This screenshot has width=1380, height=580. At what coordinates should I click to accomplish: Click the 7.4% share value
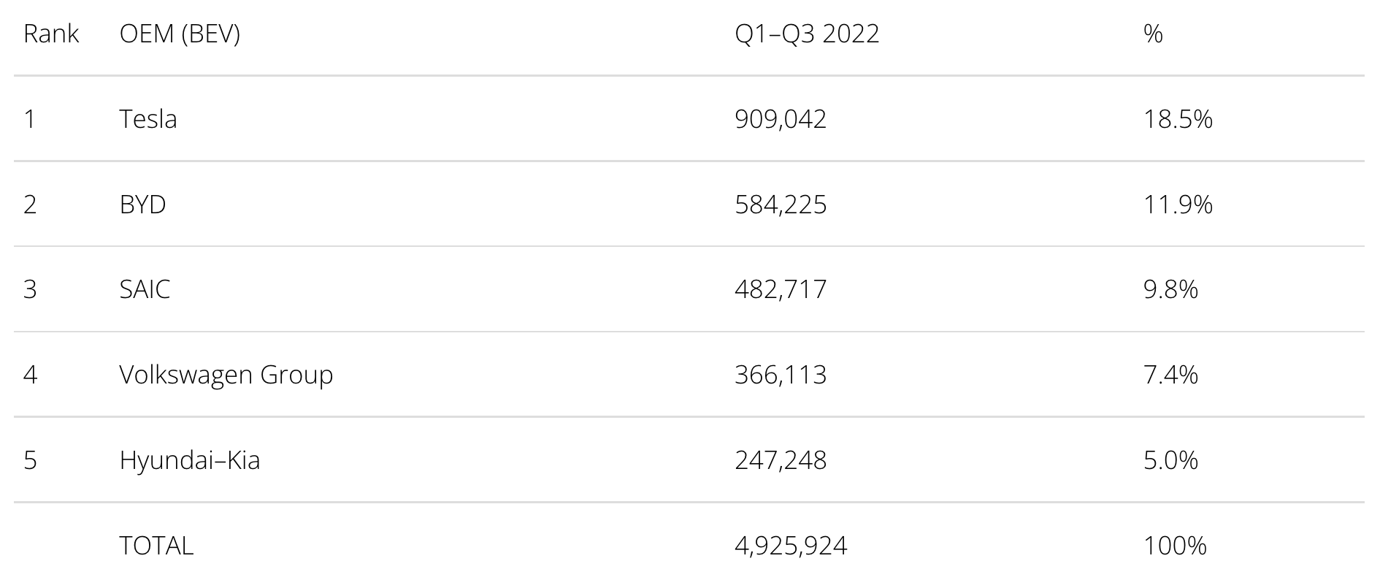coord(1170,375)
